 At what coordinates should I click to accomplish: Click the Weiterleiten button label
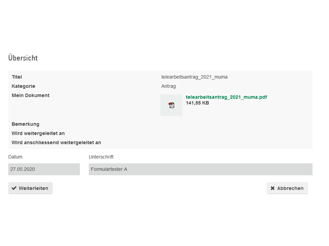[x=34, y=188]
